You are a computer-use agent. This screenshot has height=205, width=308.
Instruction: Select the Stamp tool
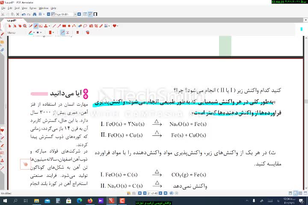tap(46, 26)
